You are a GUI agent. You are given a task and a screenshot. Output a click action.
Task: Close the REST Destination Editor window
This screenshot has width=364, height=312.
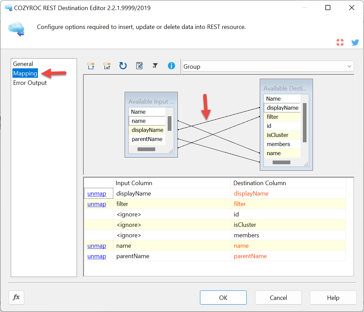[352, 8]
